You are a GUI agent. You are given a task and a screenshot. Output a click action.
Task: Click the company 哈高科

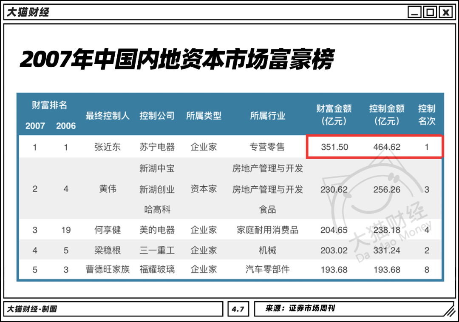point(157,209)
